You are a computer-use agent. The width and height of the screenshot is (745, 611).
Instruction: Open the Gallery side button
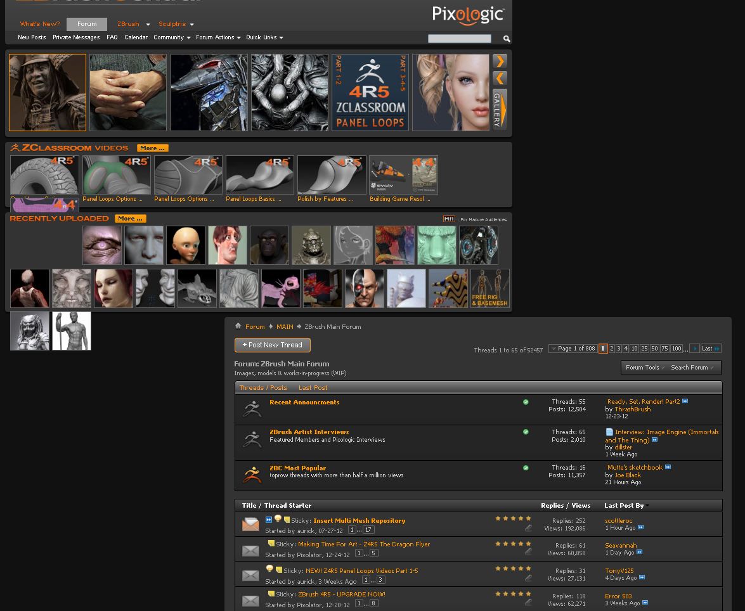pos(500,109)
